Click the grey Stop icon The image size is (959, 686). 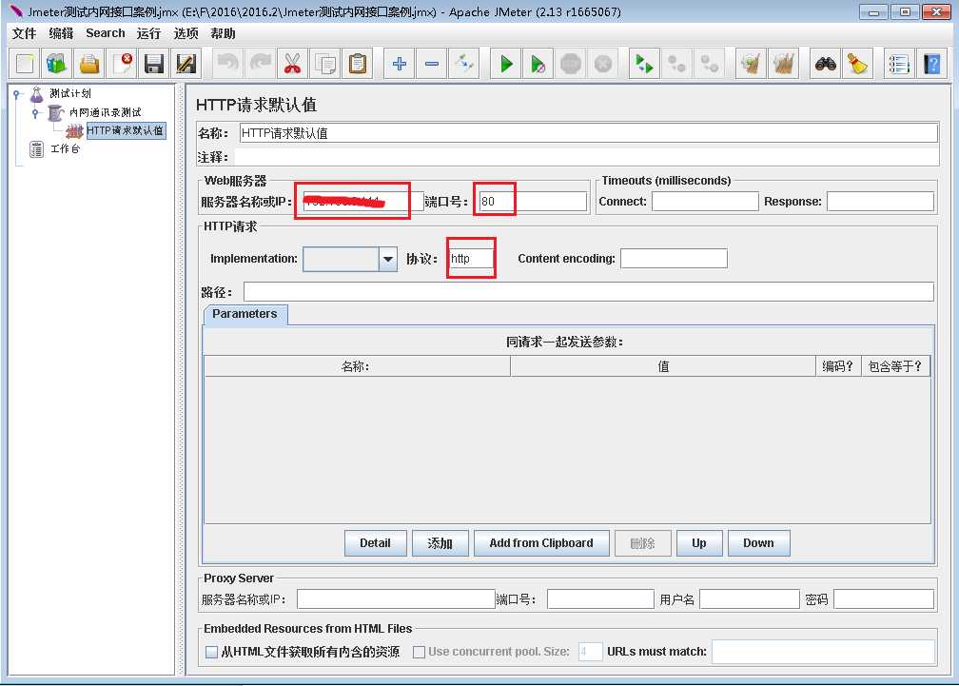pos(571,63)
